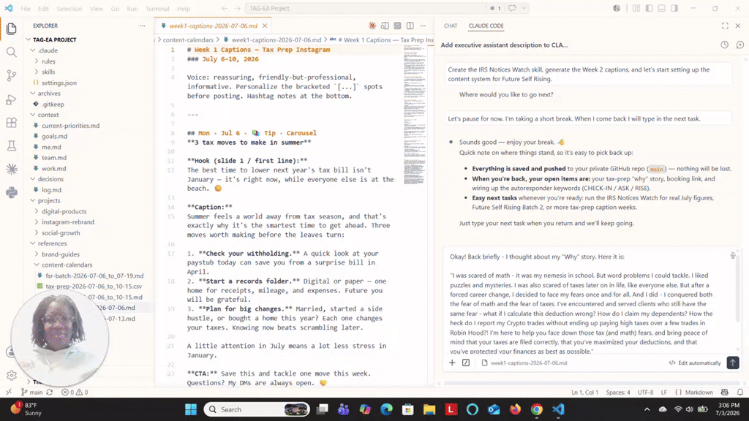Image resolution: width=749 pixels, height=421 pixels.
Task: Click Claude Code starburst icon in editor toolbar
Action: [372, 26]
